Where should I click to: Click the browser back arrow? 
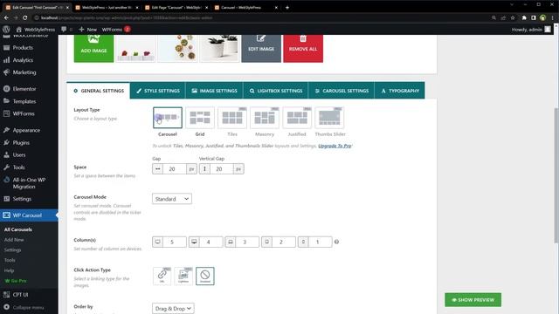click(6, 17)
